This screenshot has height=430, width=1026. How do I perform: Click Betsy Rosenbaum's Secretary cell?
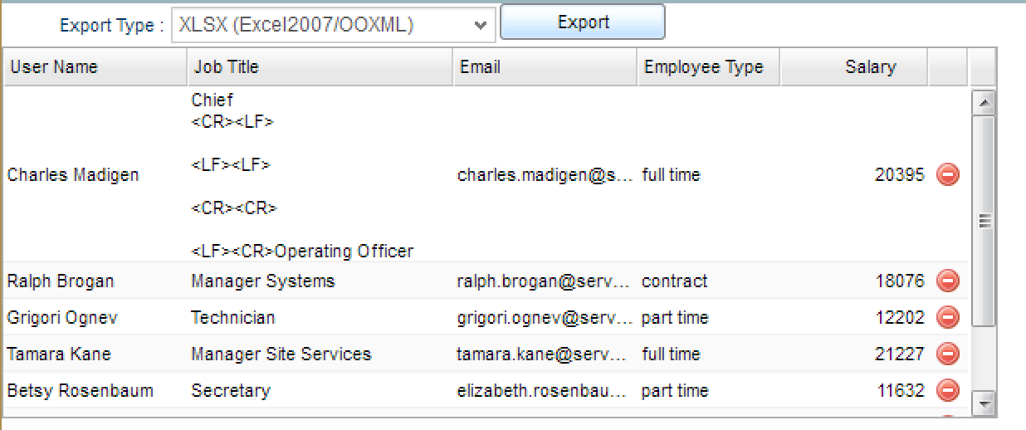231,391
